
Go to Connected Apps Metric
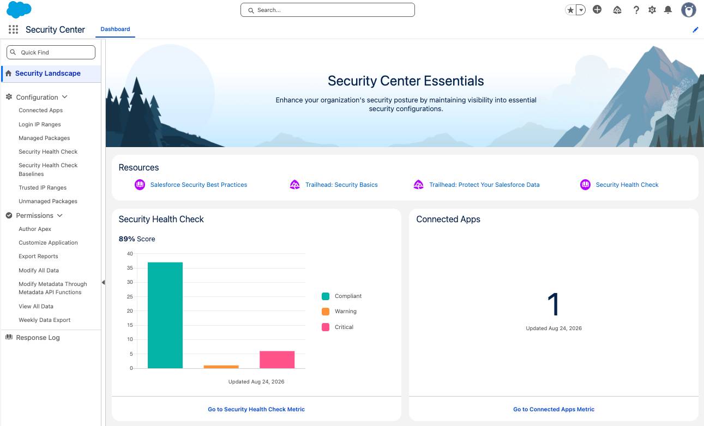(x=553, y=409)
